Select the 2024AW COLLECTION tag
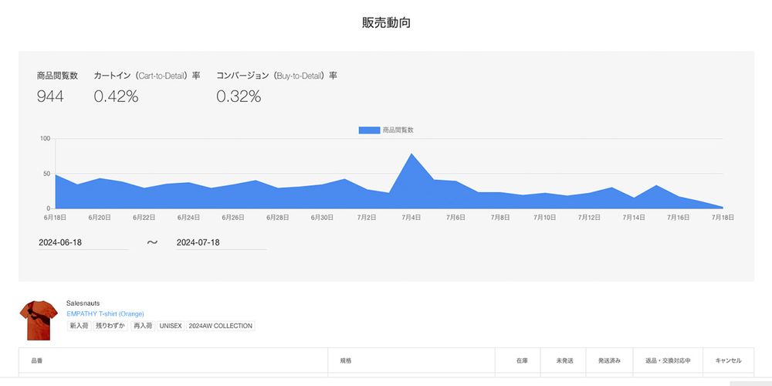Screen dimensions: 772x386 220,327
